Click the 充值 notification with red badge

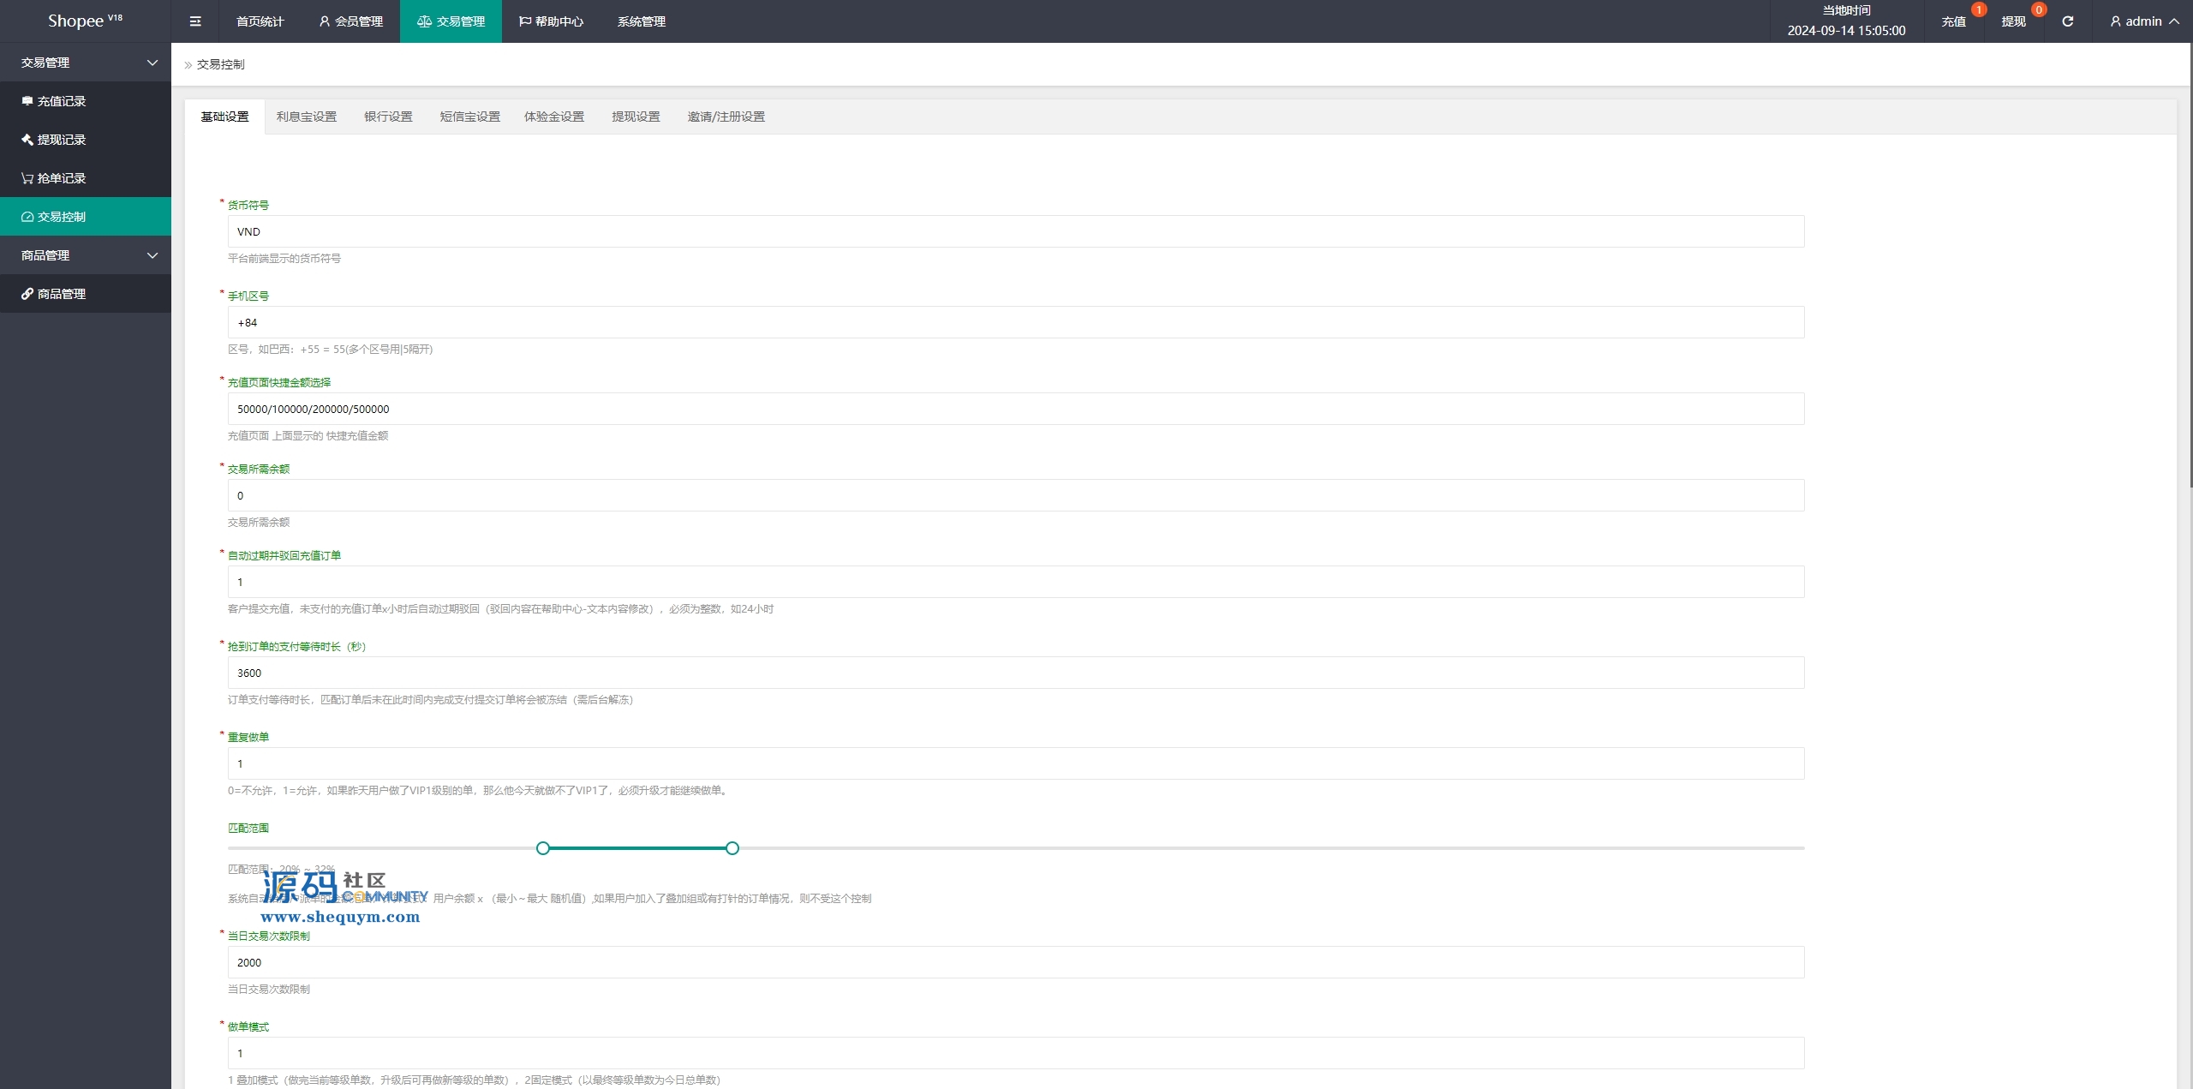point(1954,21)
